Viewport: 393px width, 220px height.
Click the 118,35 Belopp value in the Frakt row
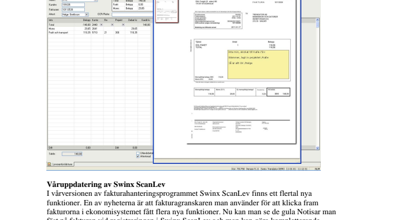87,33
